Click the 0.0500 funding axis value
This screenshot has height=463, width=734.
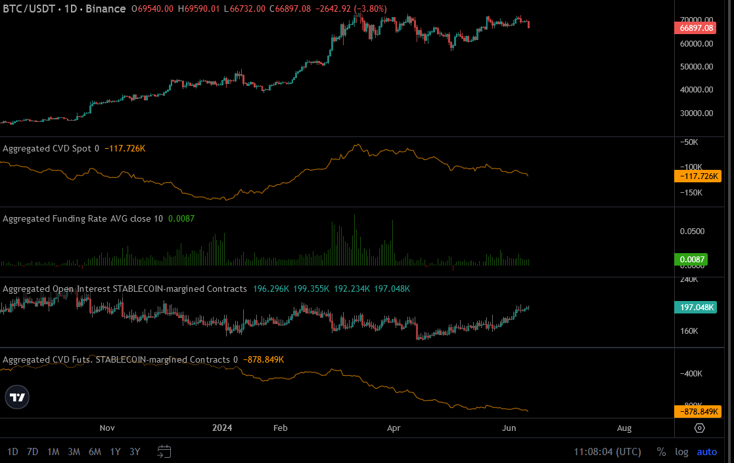pyautogui.click(x=692, y=231)
